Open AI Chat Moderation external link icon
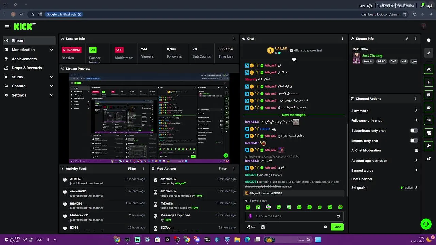Screen dimensions: 436x245 (x=416, y=150)
